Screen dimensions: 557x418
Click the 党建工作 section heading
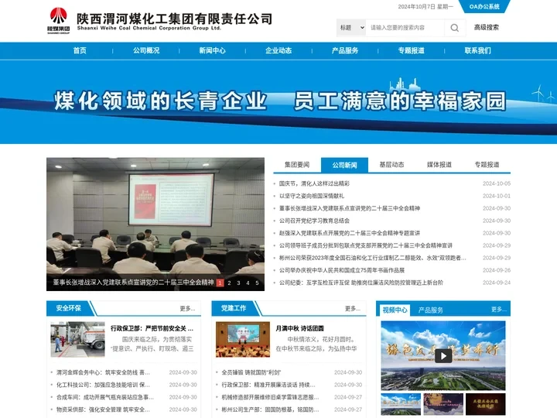[x=234, y=308]
